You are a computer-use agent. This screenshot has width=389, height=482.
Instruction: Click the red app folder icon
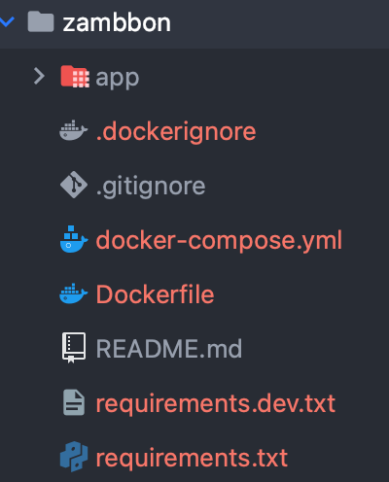pos(75,77)
